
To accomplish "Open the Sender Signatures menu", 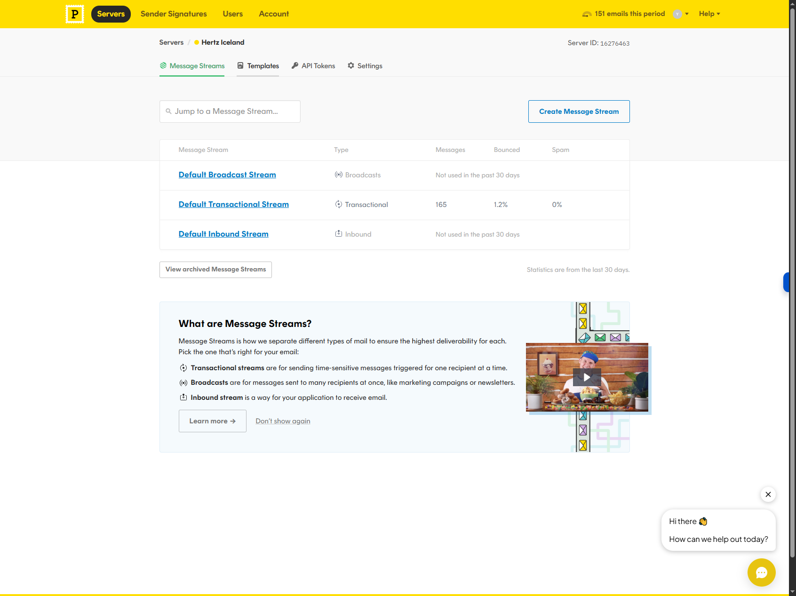I will 174,14.
